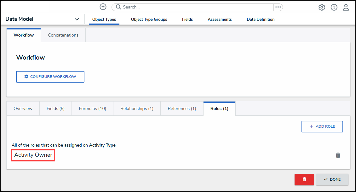View the Relationships (1) tab

tap(137, 109)
